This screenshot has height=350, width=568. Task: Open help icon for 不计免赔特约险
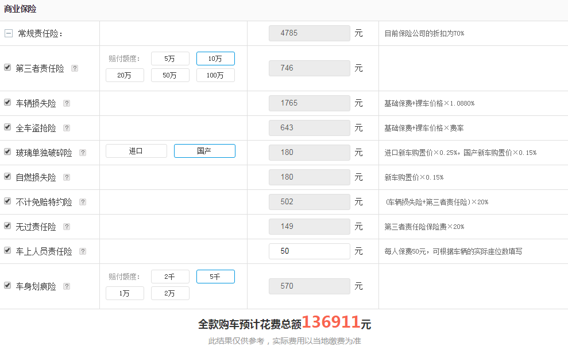pos(83,201)
